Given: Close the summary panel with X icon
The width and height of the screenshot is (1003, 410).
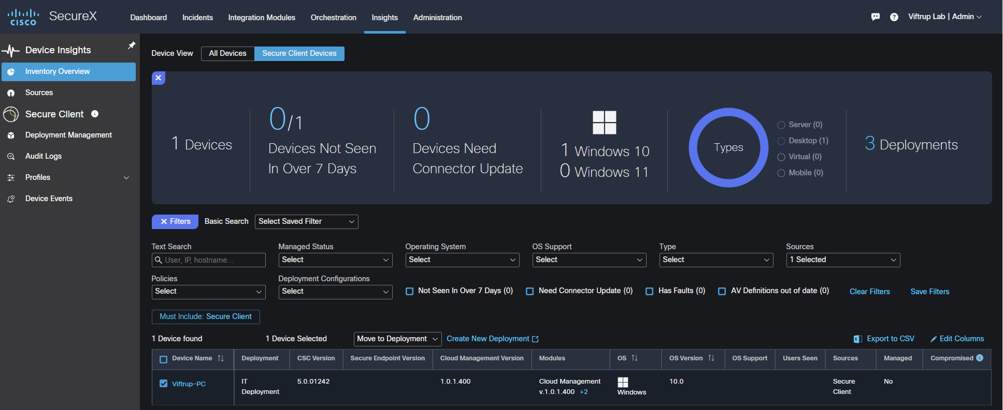Looking at the screenshot, I should pos(159,78).
